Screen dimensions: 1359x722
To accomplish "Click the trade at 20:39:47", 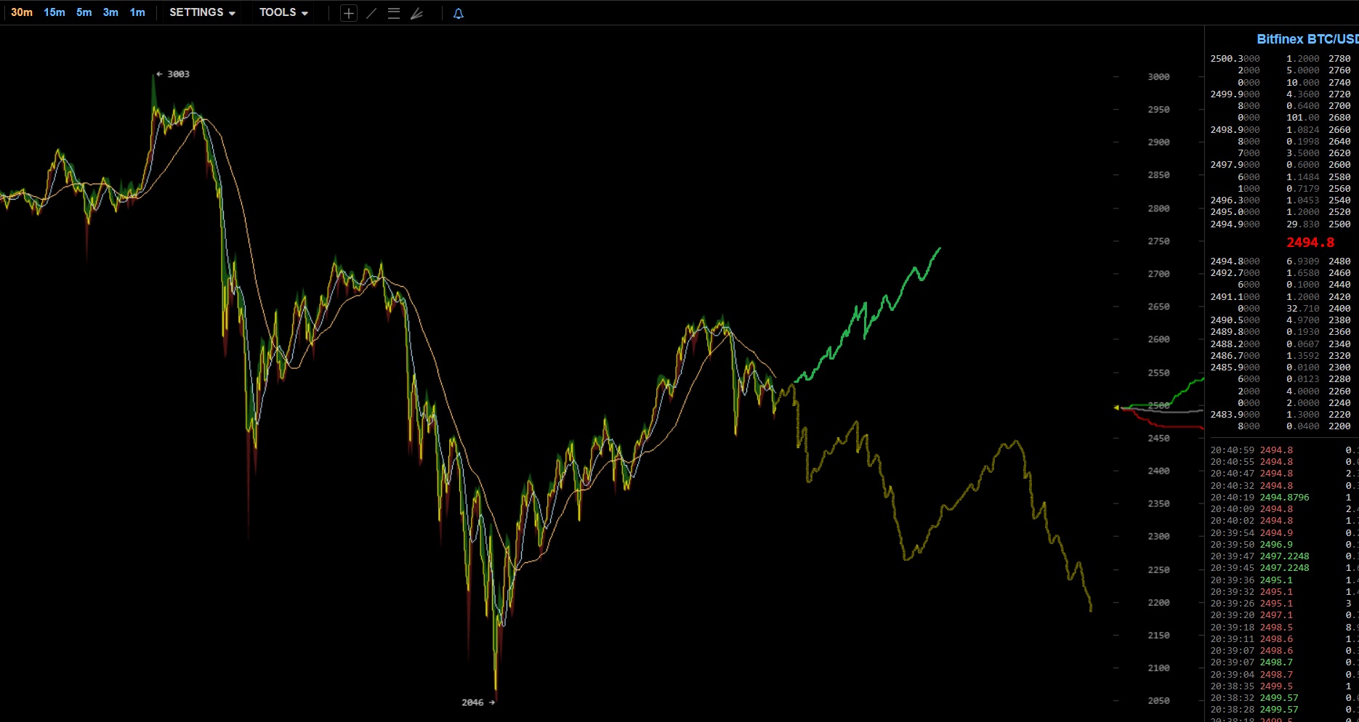I will (1284, 556).
